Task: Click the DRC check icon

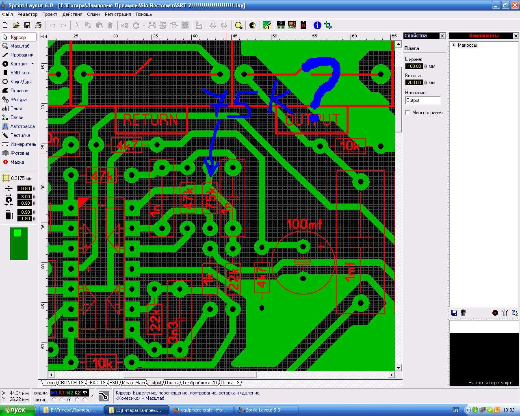Action: [x=292, y=25]
